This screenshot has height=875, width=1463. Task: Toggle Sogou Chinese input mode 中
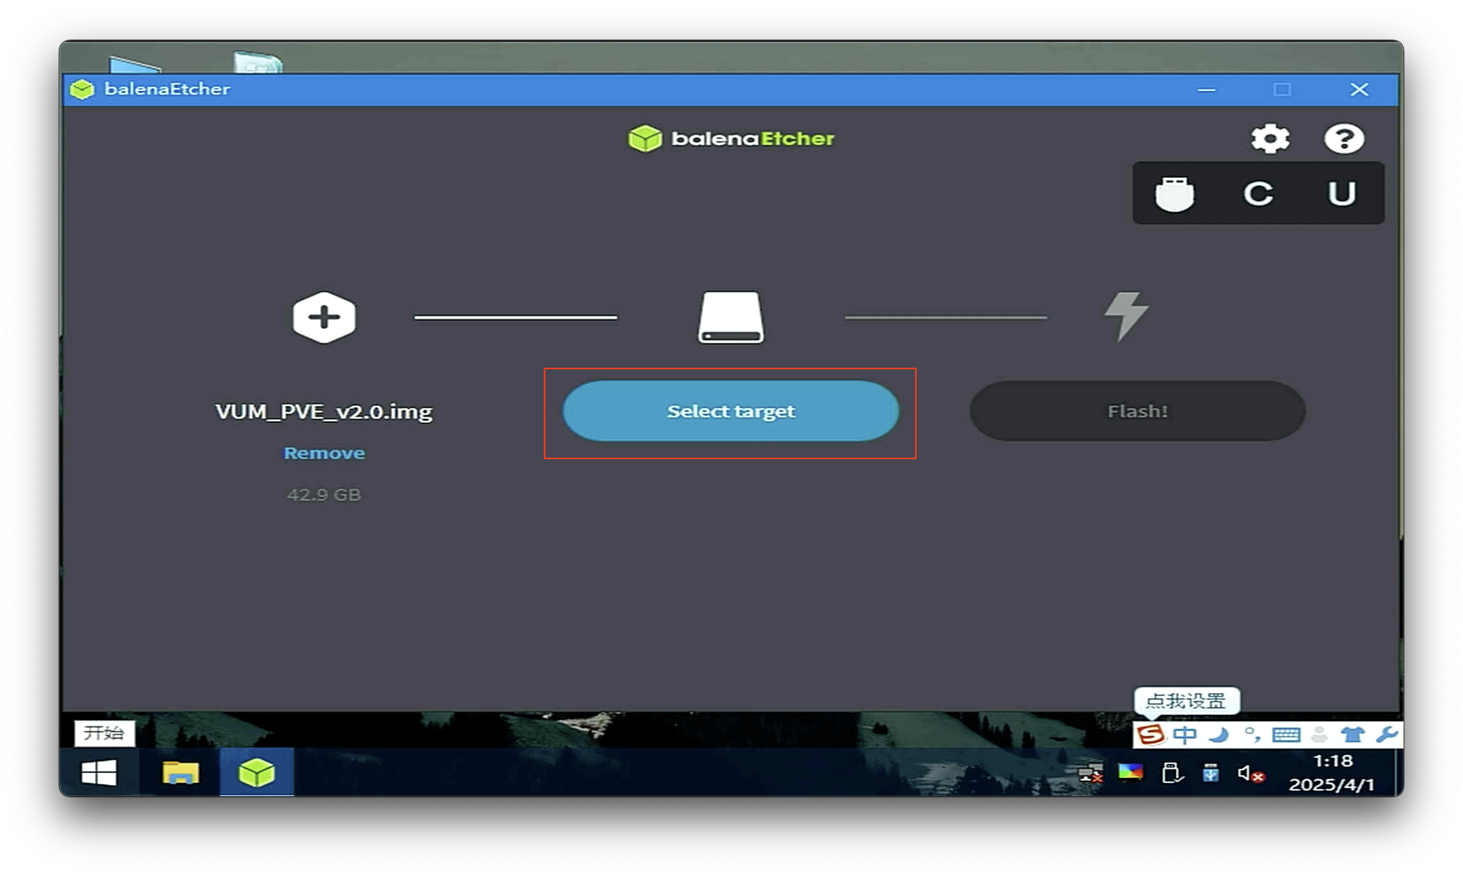[x=1185, y=735]
